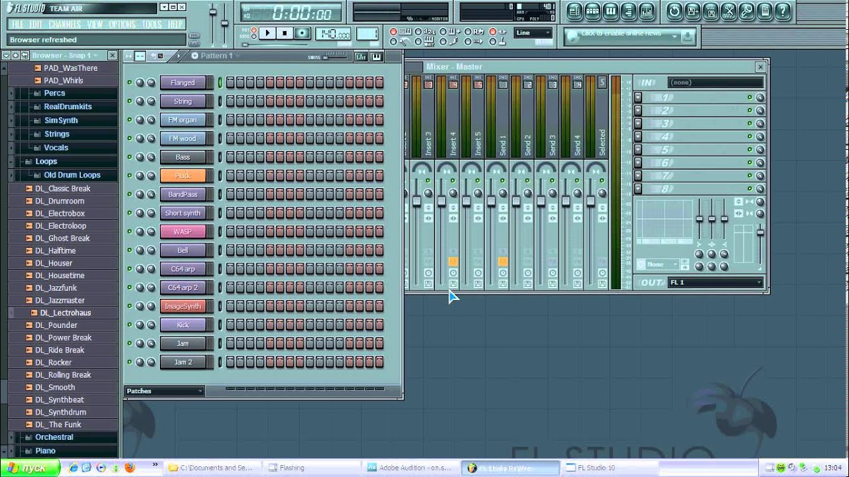Toggle the Pat mode radio indicator
Image resolution: width=849 pixels, height=477 pixels.
[x=254, y=30]
